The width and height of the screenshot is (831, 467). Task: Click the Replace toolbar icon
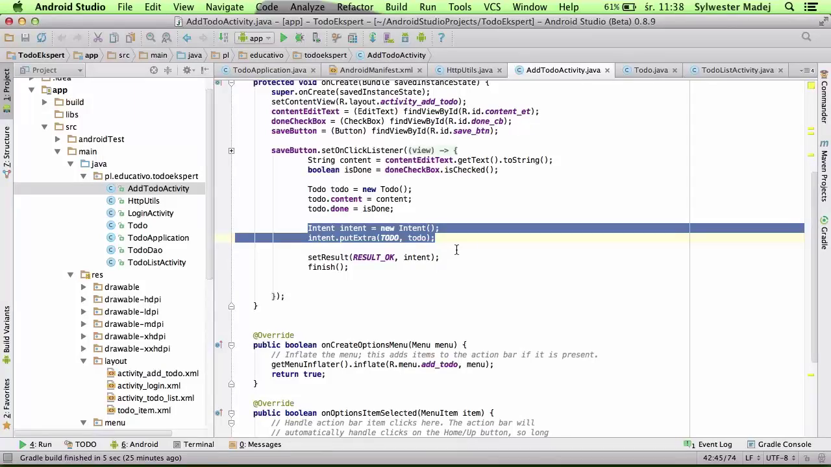click(166, 38)
